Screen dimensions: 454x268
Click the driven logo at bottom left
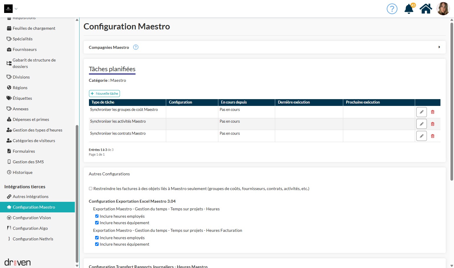[x=17, y=262]
